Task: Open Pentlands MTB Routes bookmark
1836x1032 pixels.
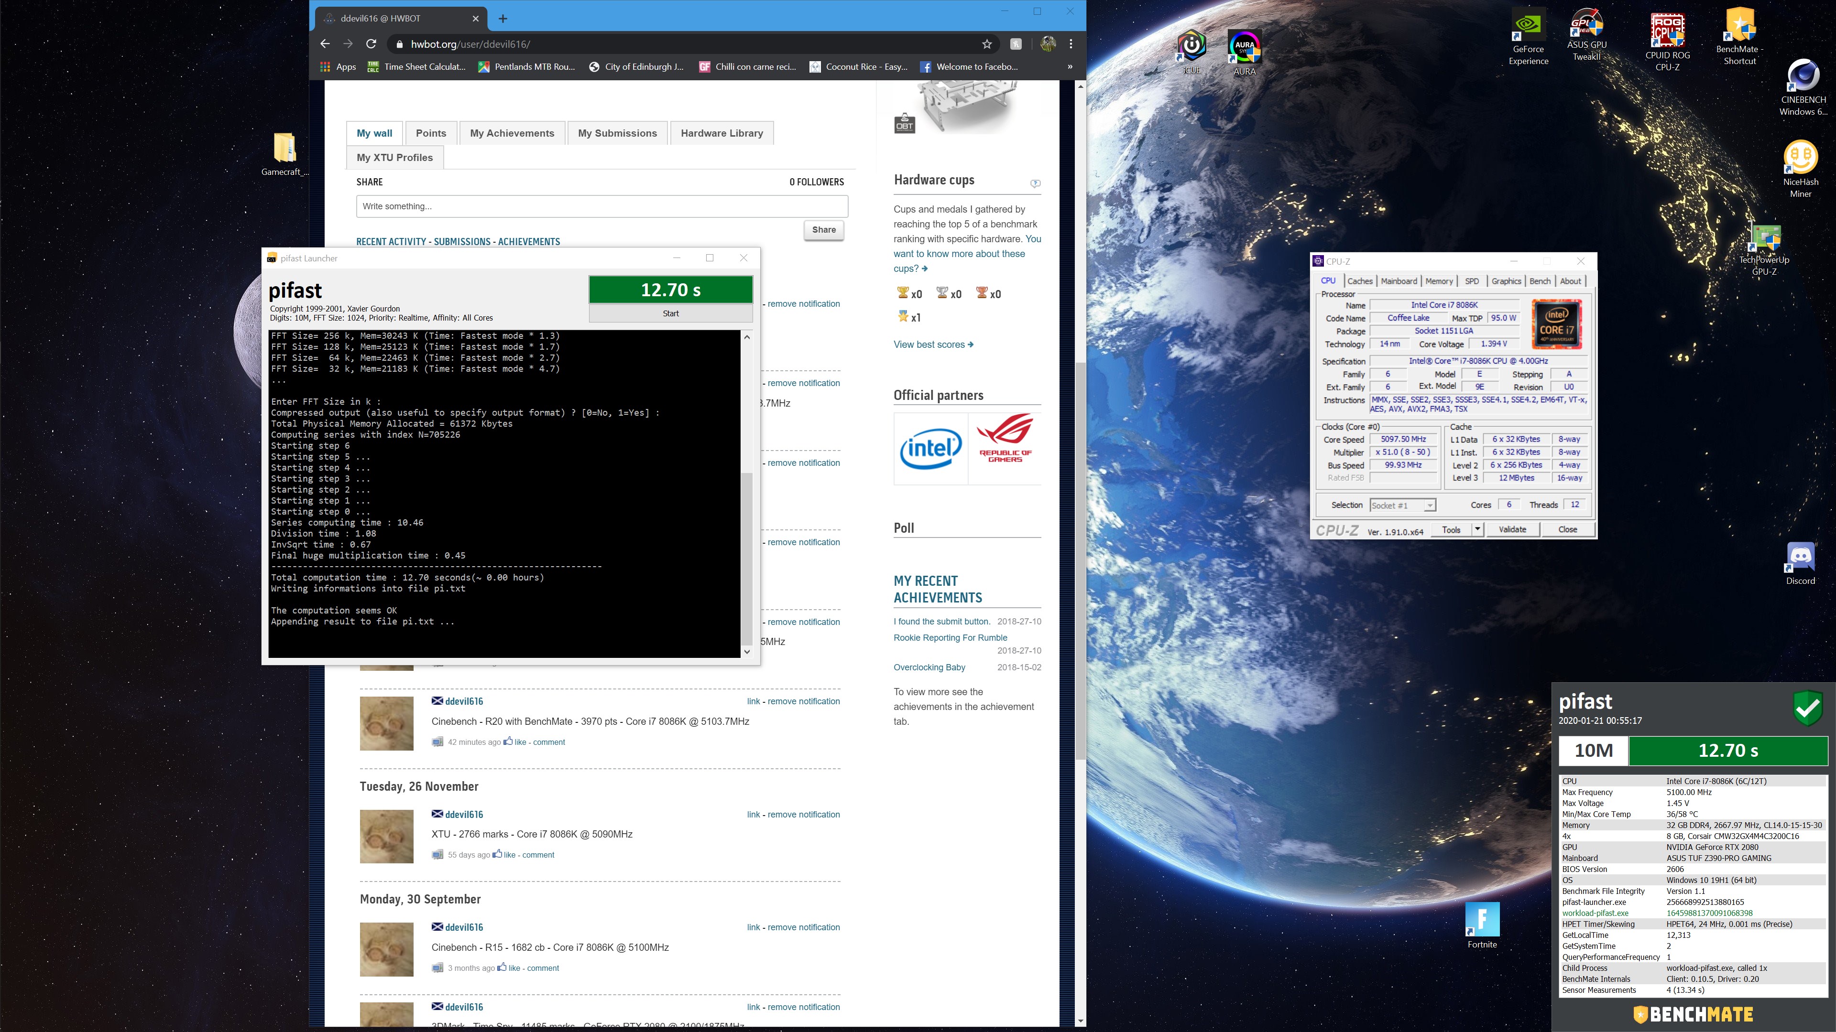Action: [527, 67]
